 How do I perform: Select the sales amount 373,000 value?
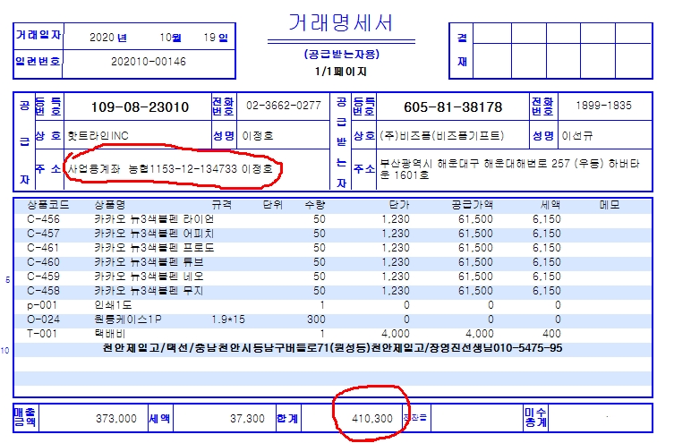pos(115,418)
